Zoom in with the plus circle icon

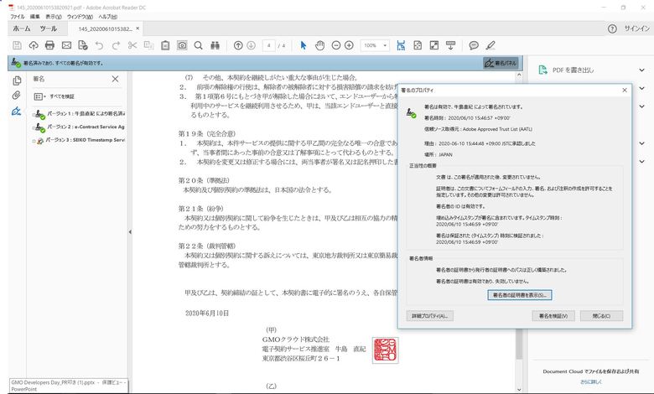(349, 45)
